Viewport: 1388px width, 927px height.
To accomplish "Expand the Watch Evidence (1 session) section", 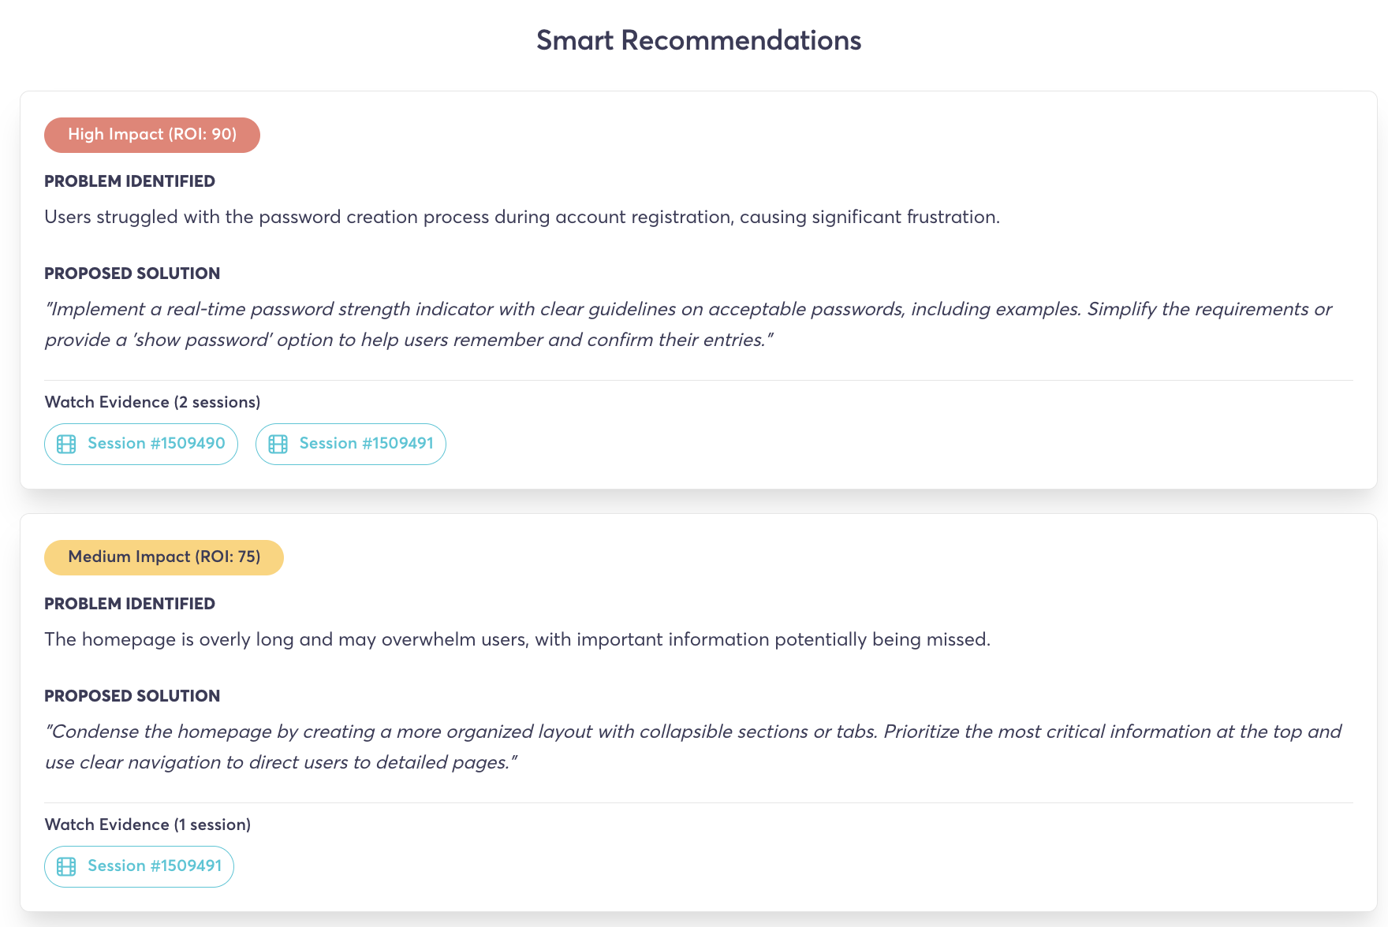I will pyautogui.click(x=147, y=824).
